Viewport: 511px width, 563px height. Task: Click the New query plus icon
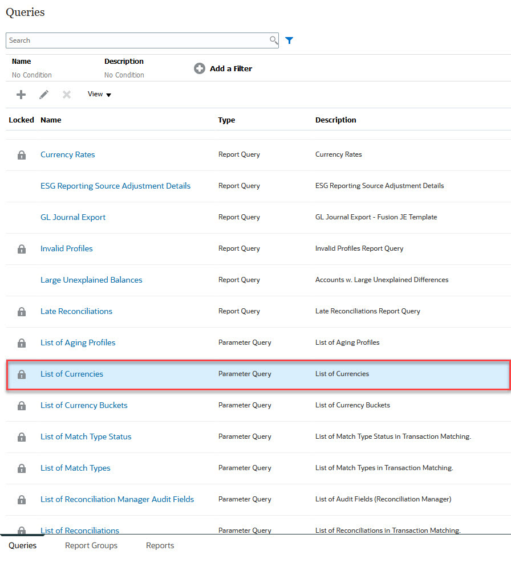21,95
